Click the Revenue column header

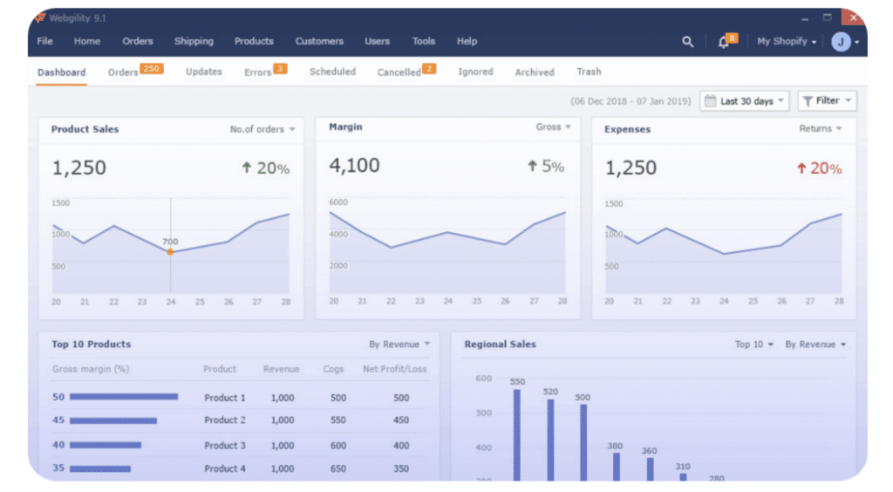(282, 369)
